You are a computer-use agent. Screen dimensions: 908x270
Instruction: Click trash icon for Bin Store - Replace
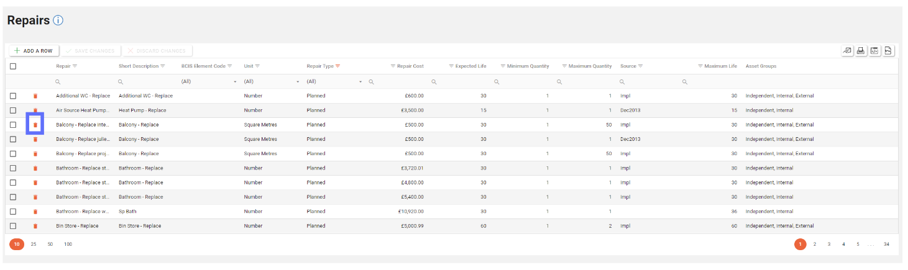[x=35, y=226]
